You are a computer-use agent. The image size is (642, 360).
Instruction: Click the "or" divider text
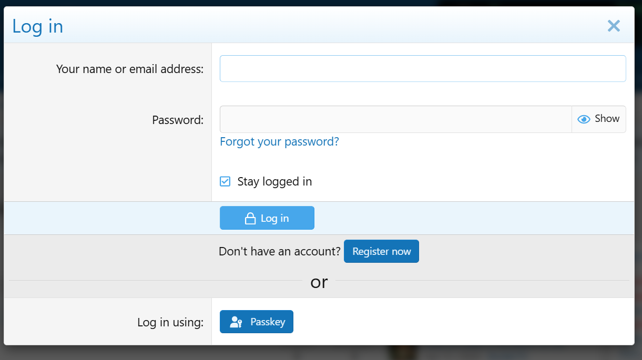coord(319,282)
